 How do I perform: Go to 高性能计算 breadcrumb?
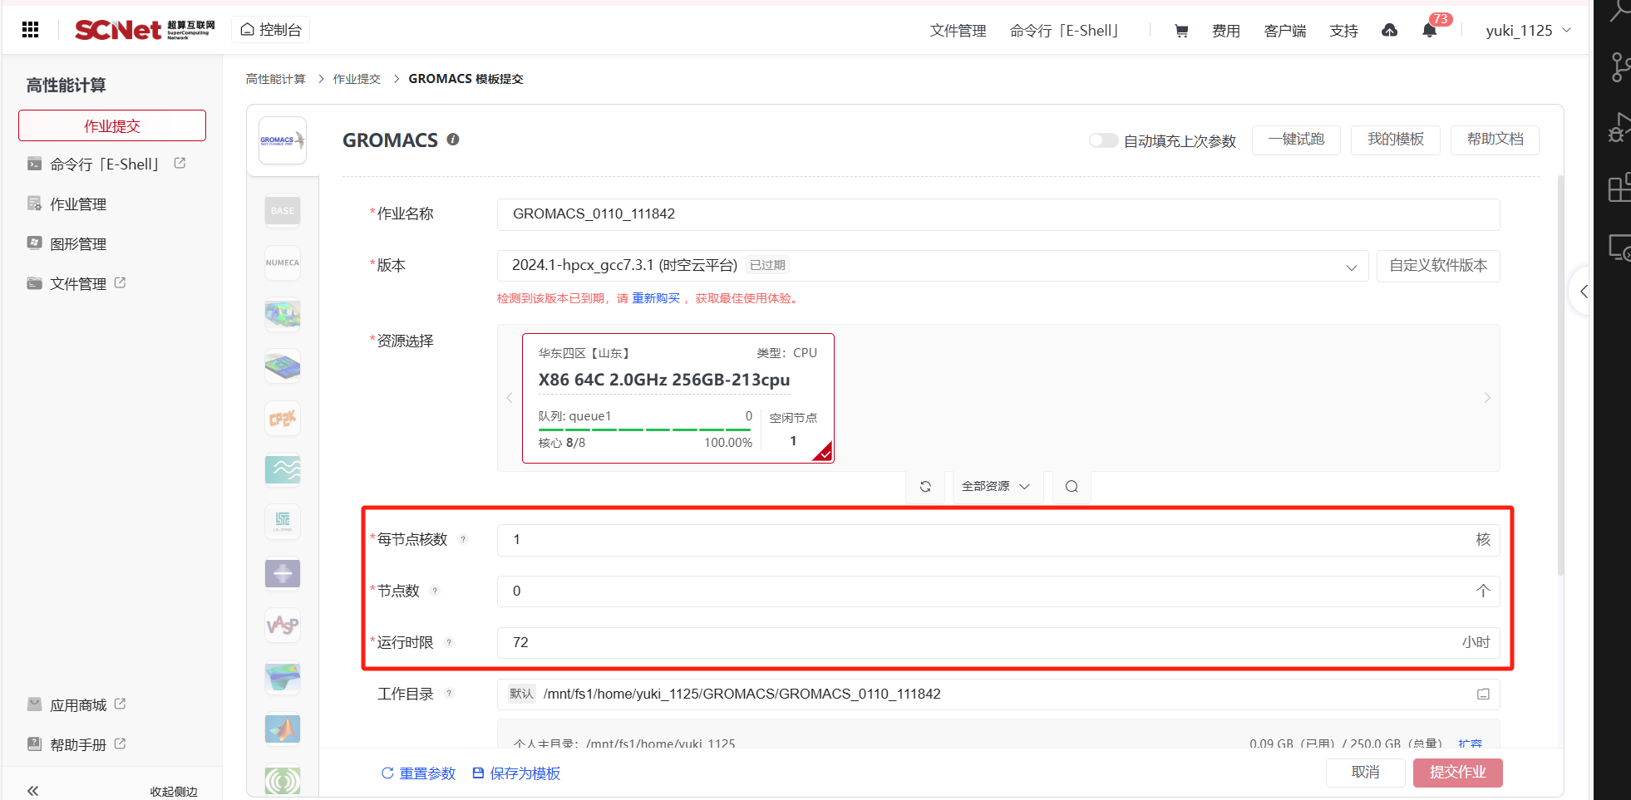coord(275,79)
